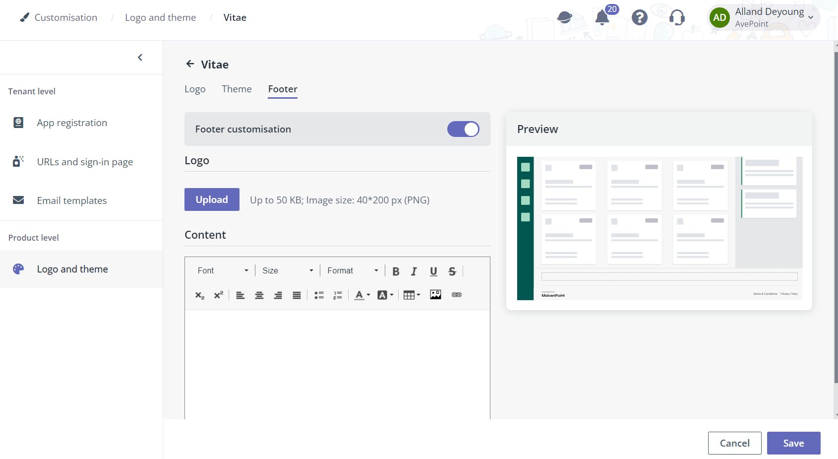Open Email templates settings
The width and height of the screenshot is (838, 459).
[81, 200]
